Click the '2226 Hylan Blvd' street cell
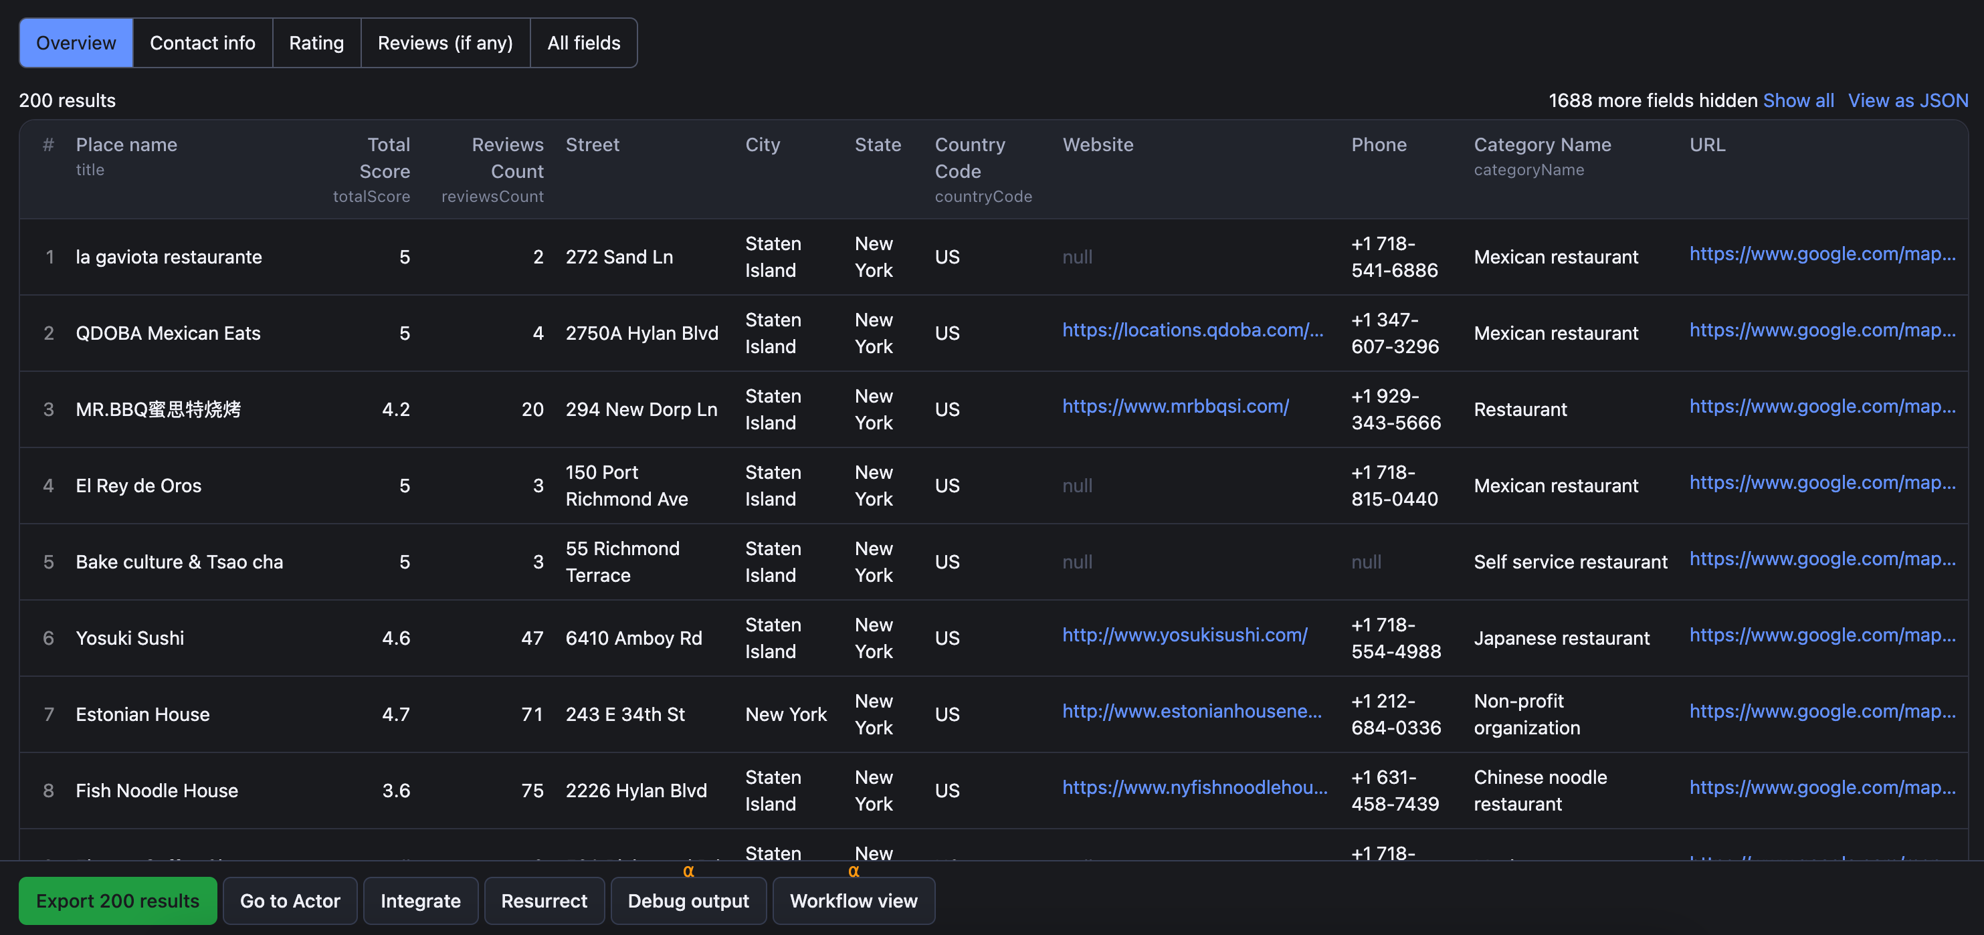 tap(635, 791)
